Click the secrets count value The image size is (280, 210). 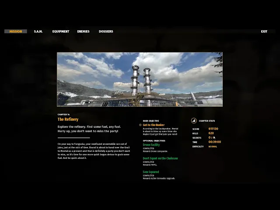pyautogui.click(x=212, y=137)
